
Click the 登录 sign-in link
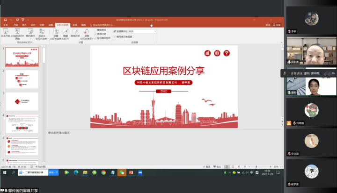pos(268,25)
